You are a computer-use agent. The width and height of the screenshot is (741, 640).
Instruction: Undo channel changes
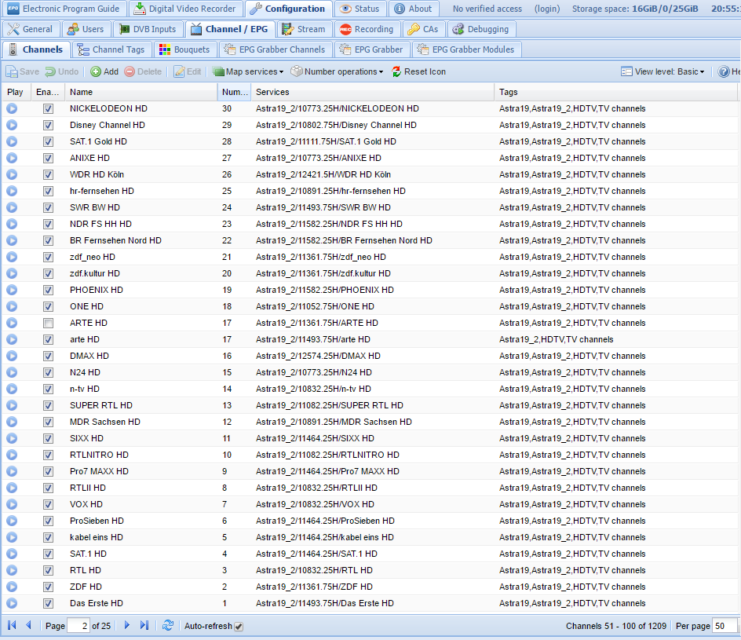pyautogui.click(x=62, y=71)
